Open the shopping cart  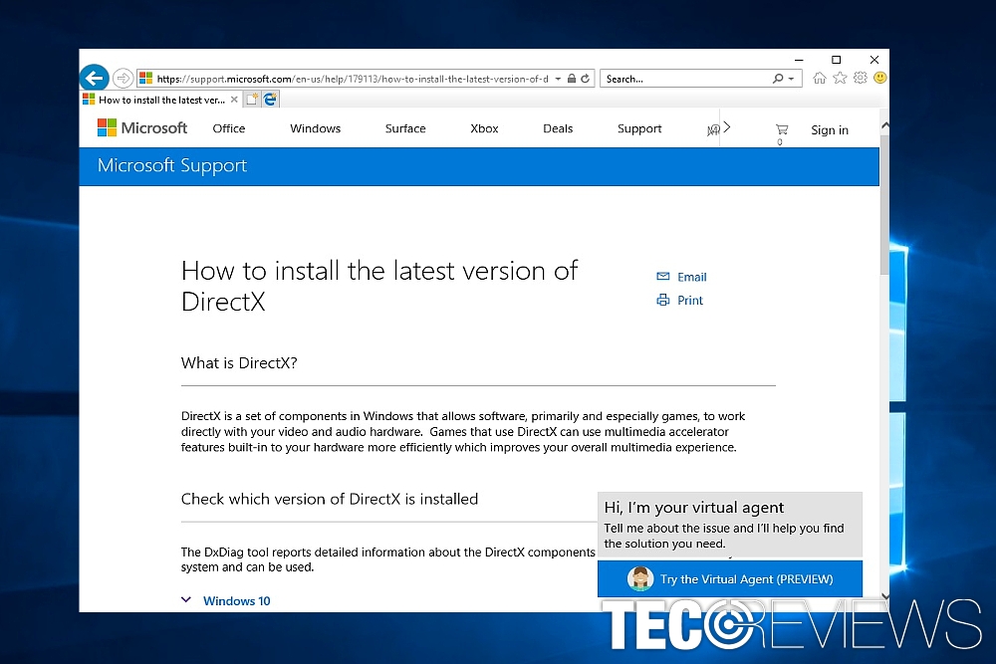[781, 130]
